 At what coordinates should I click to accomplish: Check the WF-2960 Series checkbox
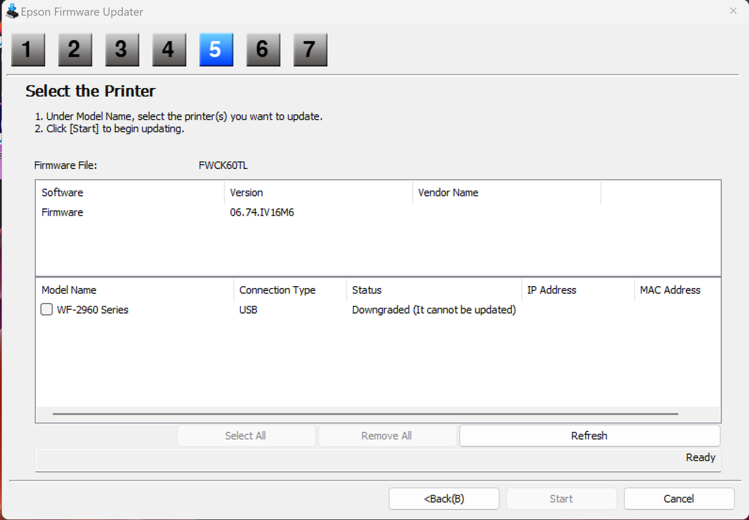click(x=47, y=309)
